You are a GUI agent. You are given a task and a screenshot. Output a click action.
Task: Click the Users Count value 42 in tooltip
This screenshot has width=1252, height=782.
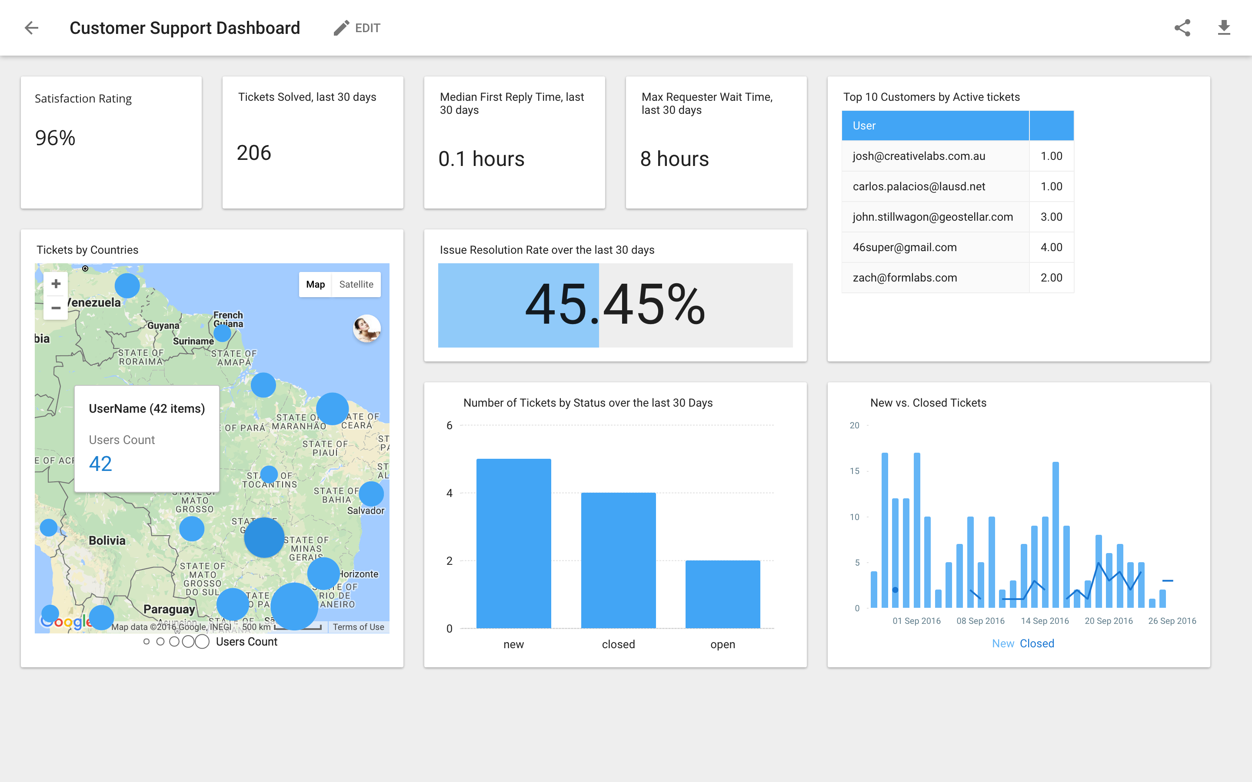(100, 464)
